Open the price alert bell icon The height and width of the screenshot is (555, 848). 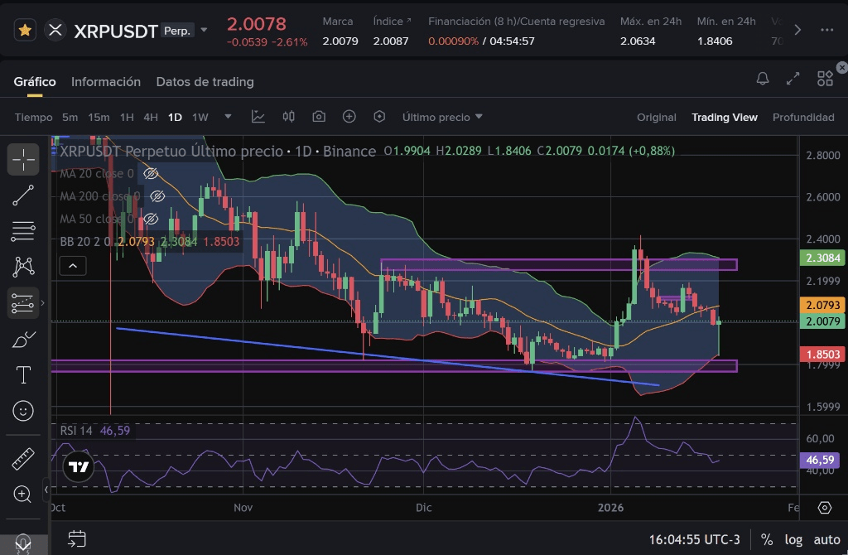point(763,79)
